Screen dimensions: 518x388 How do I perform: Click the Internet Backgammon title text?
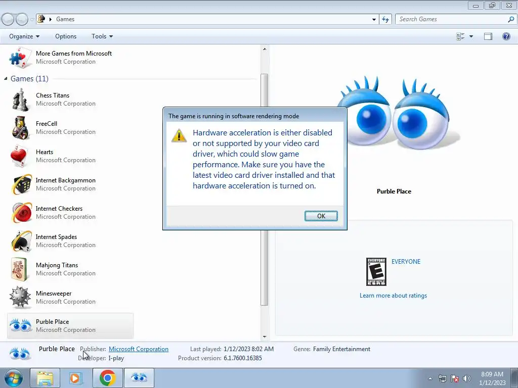tap(65, 180)
